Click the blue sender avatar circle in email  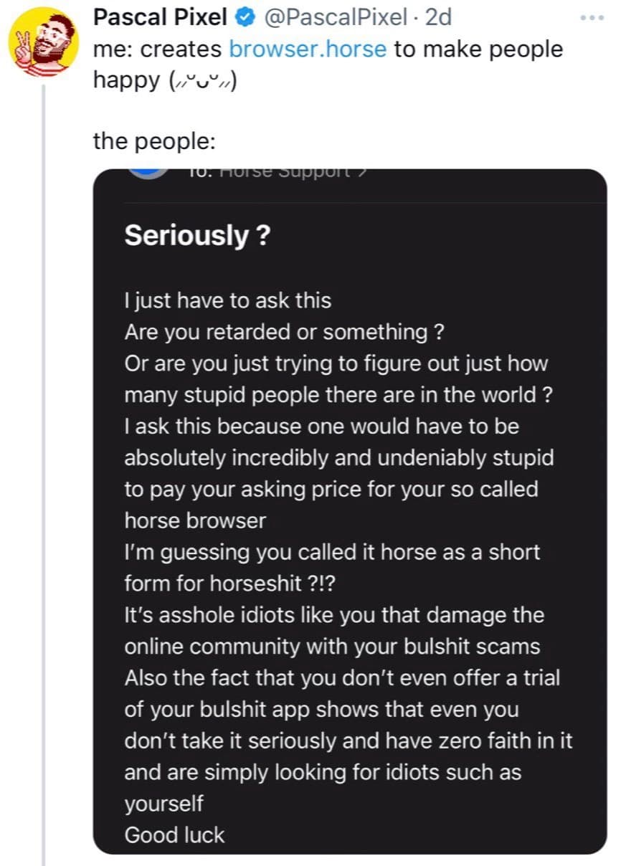pyautogui.click(x=149, y=173)
